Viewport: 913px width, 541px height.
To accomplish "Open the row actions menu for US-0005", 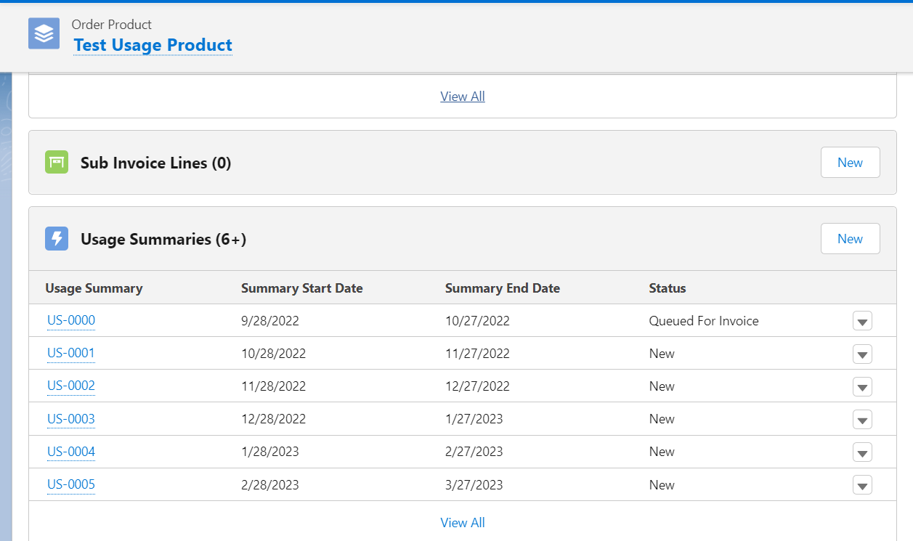I will pyautogui.click(x=862, y=484).
